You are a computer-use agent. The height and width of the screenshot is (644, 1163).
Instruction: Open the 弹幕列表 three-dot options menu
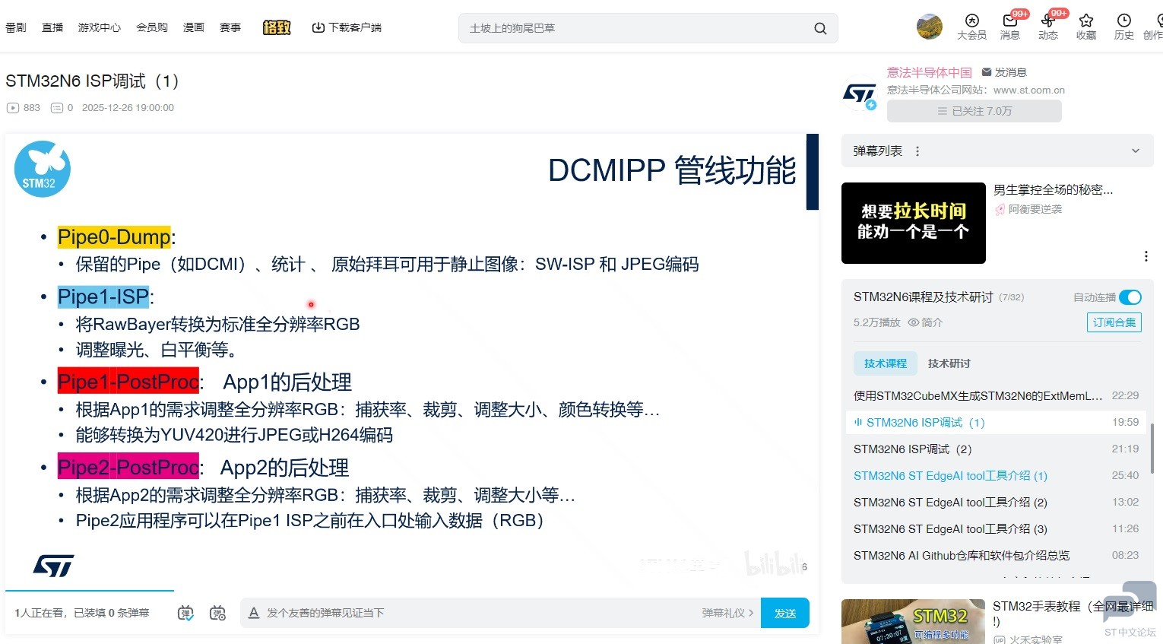(917, 151)
